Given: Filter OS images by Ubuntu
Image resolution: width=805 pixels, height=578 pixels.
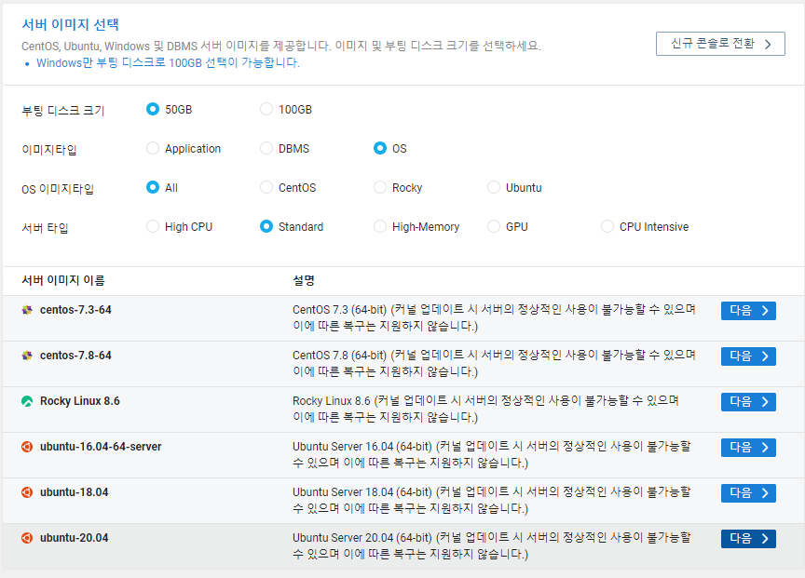Looking at the screenshot, I should pyautogui.click(x=494, y=187).
